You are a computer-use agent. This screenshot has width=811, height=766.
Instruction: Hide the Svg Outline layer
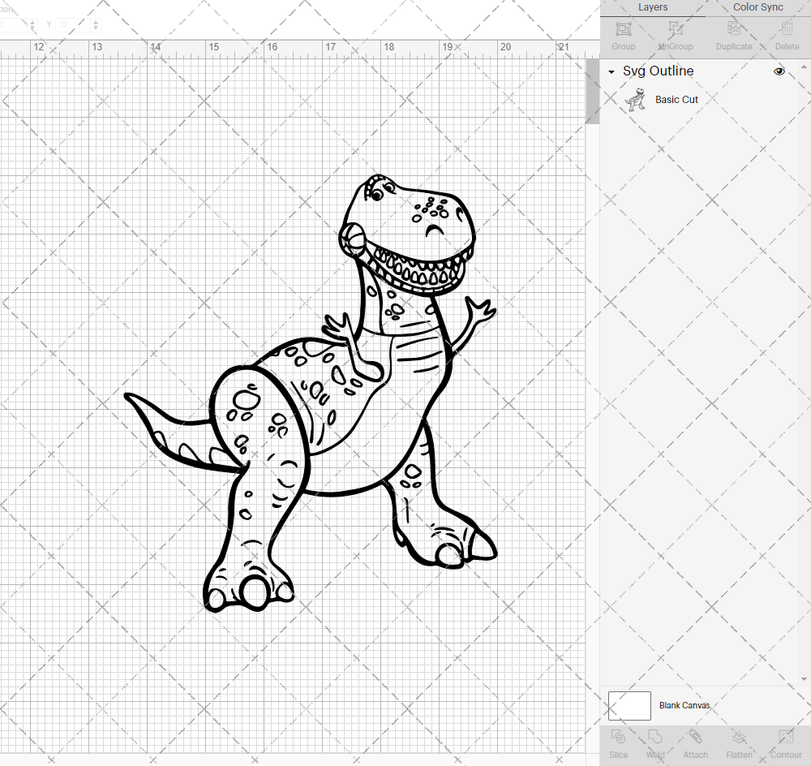click(779, 71)
